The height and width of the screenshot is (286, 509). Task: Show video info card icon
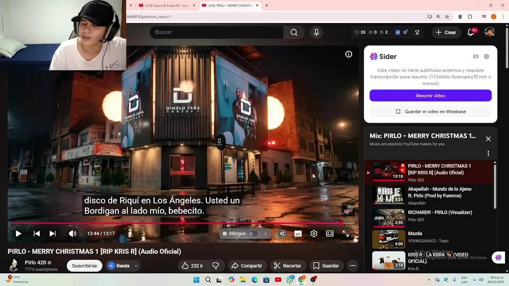pos(349,54)
